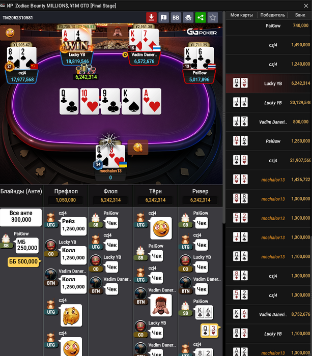The width and height of the screenshot is (312, 356).
Task: Click the Ривер street header
Action: [x=200, y=191]
